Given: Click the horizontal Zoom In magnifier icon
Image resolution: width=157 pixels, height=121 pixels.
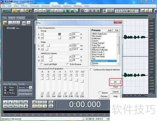Looking at the screenshot, I should tap(35, 102).
